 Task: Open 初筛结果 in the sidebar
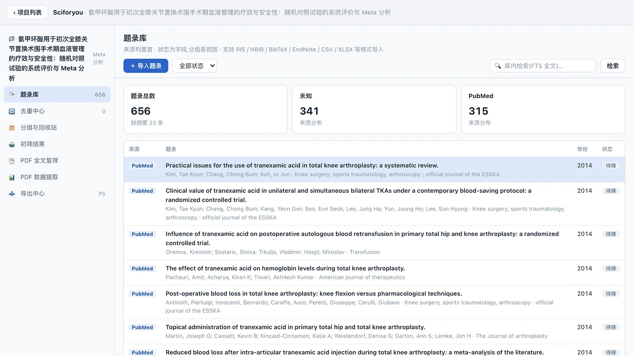tap(57, 144)
